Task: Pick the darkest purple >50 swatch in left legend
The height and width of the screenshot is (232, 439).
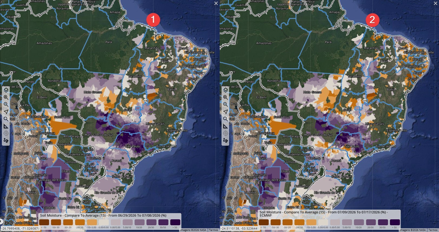Action: click(x=175, y=222)
